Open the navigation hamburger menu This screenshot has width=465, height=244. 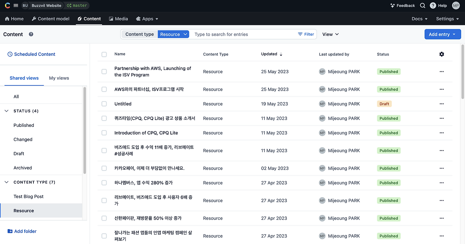15,5
